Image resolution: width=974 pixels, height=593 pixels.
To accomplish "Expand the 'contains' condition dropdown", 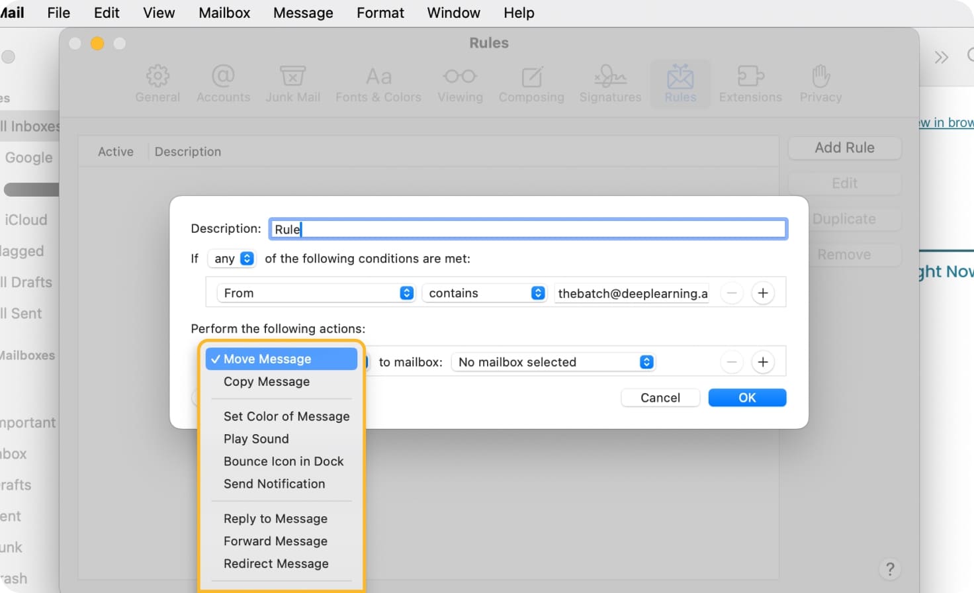I will [484, 293].
